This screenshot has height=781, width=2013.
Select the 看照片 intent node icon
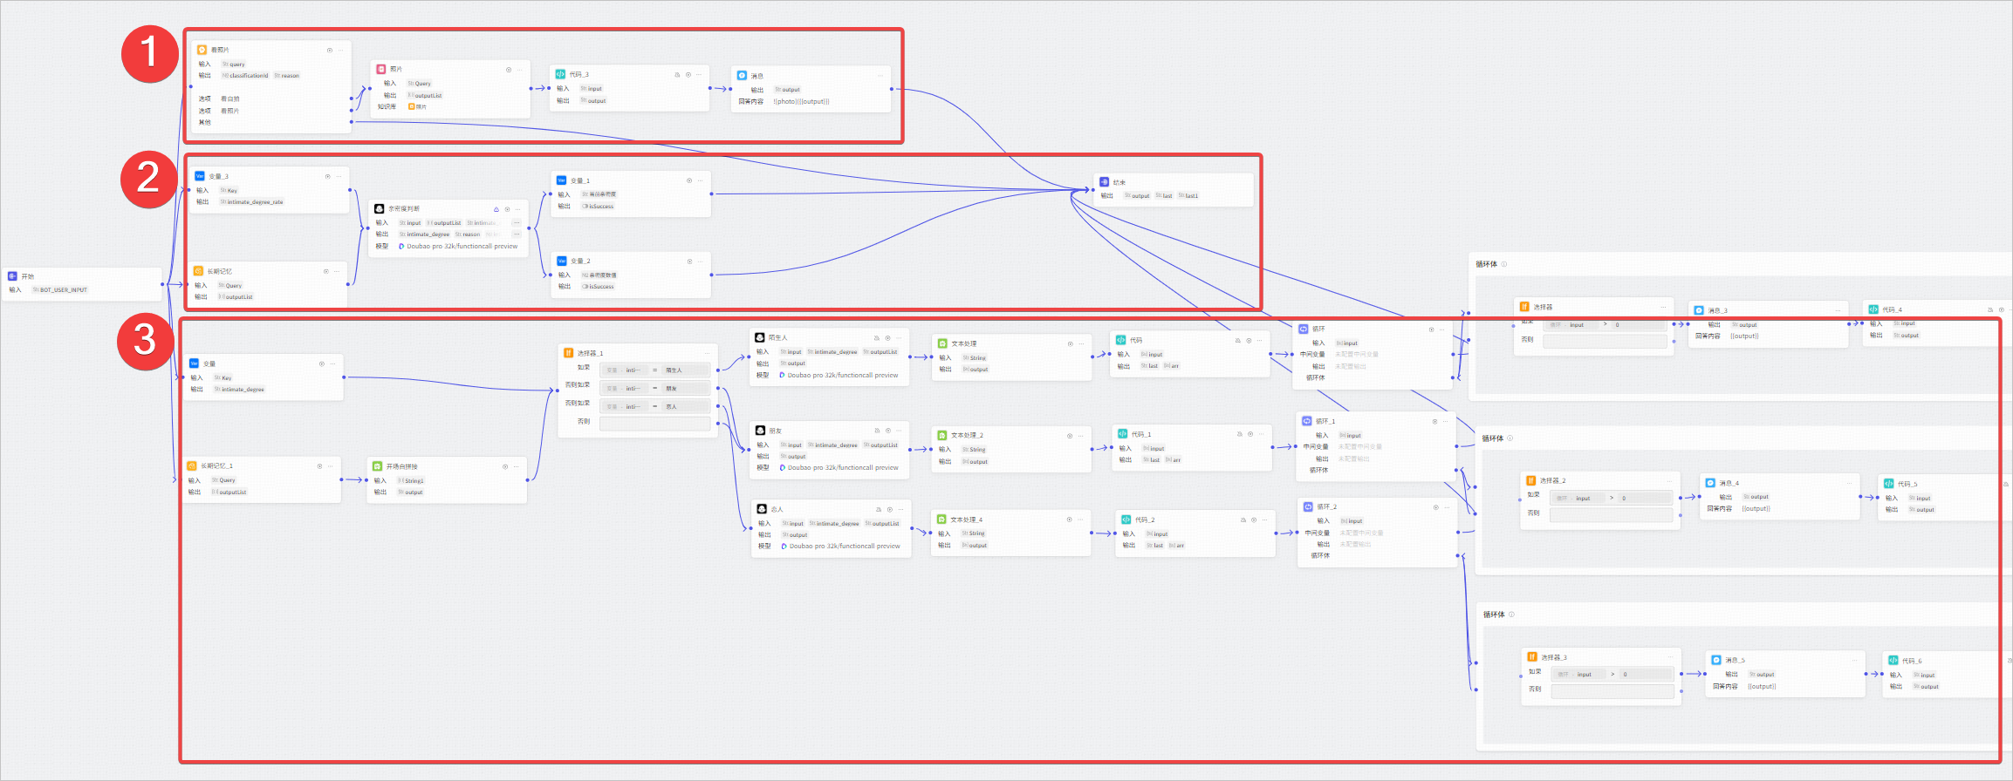point(202,51)
